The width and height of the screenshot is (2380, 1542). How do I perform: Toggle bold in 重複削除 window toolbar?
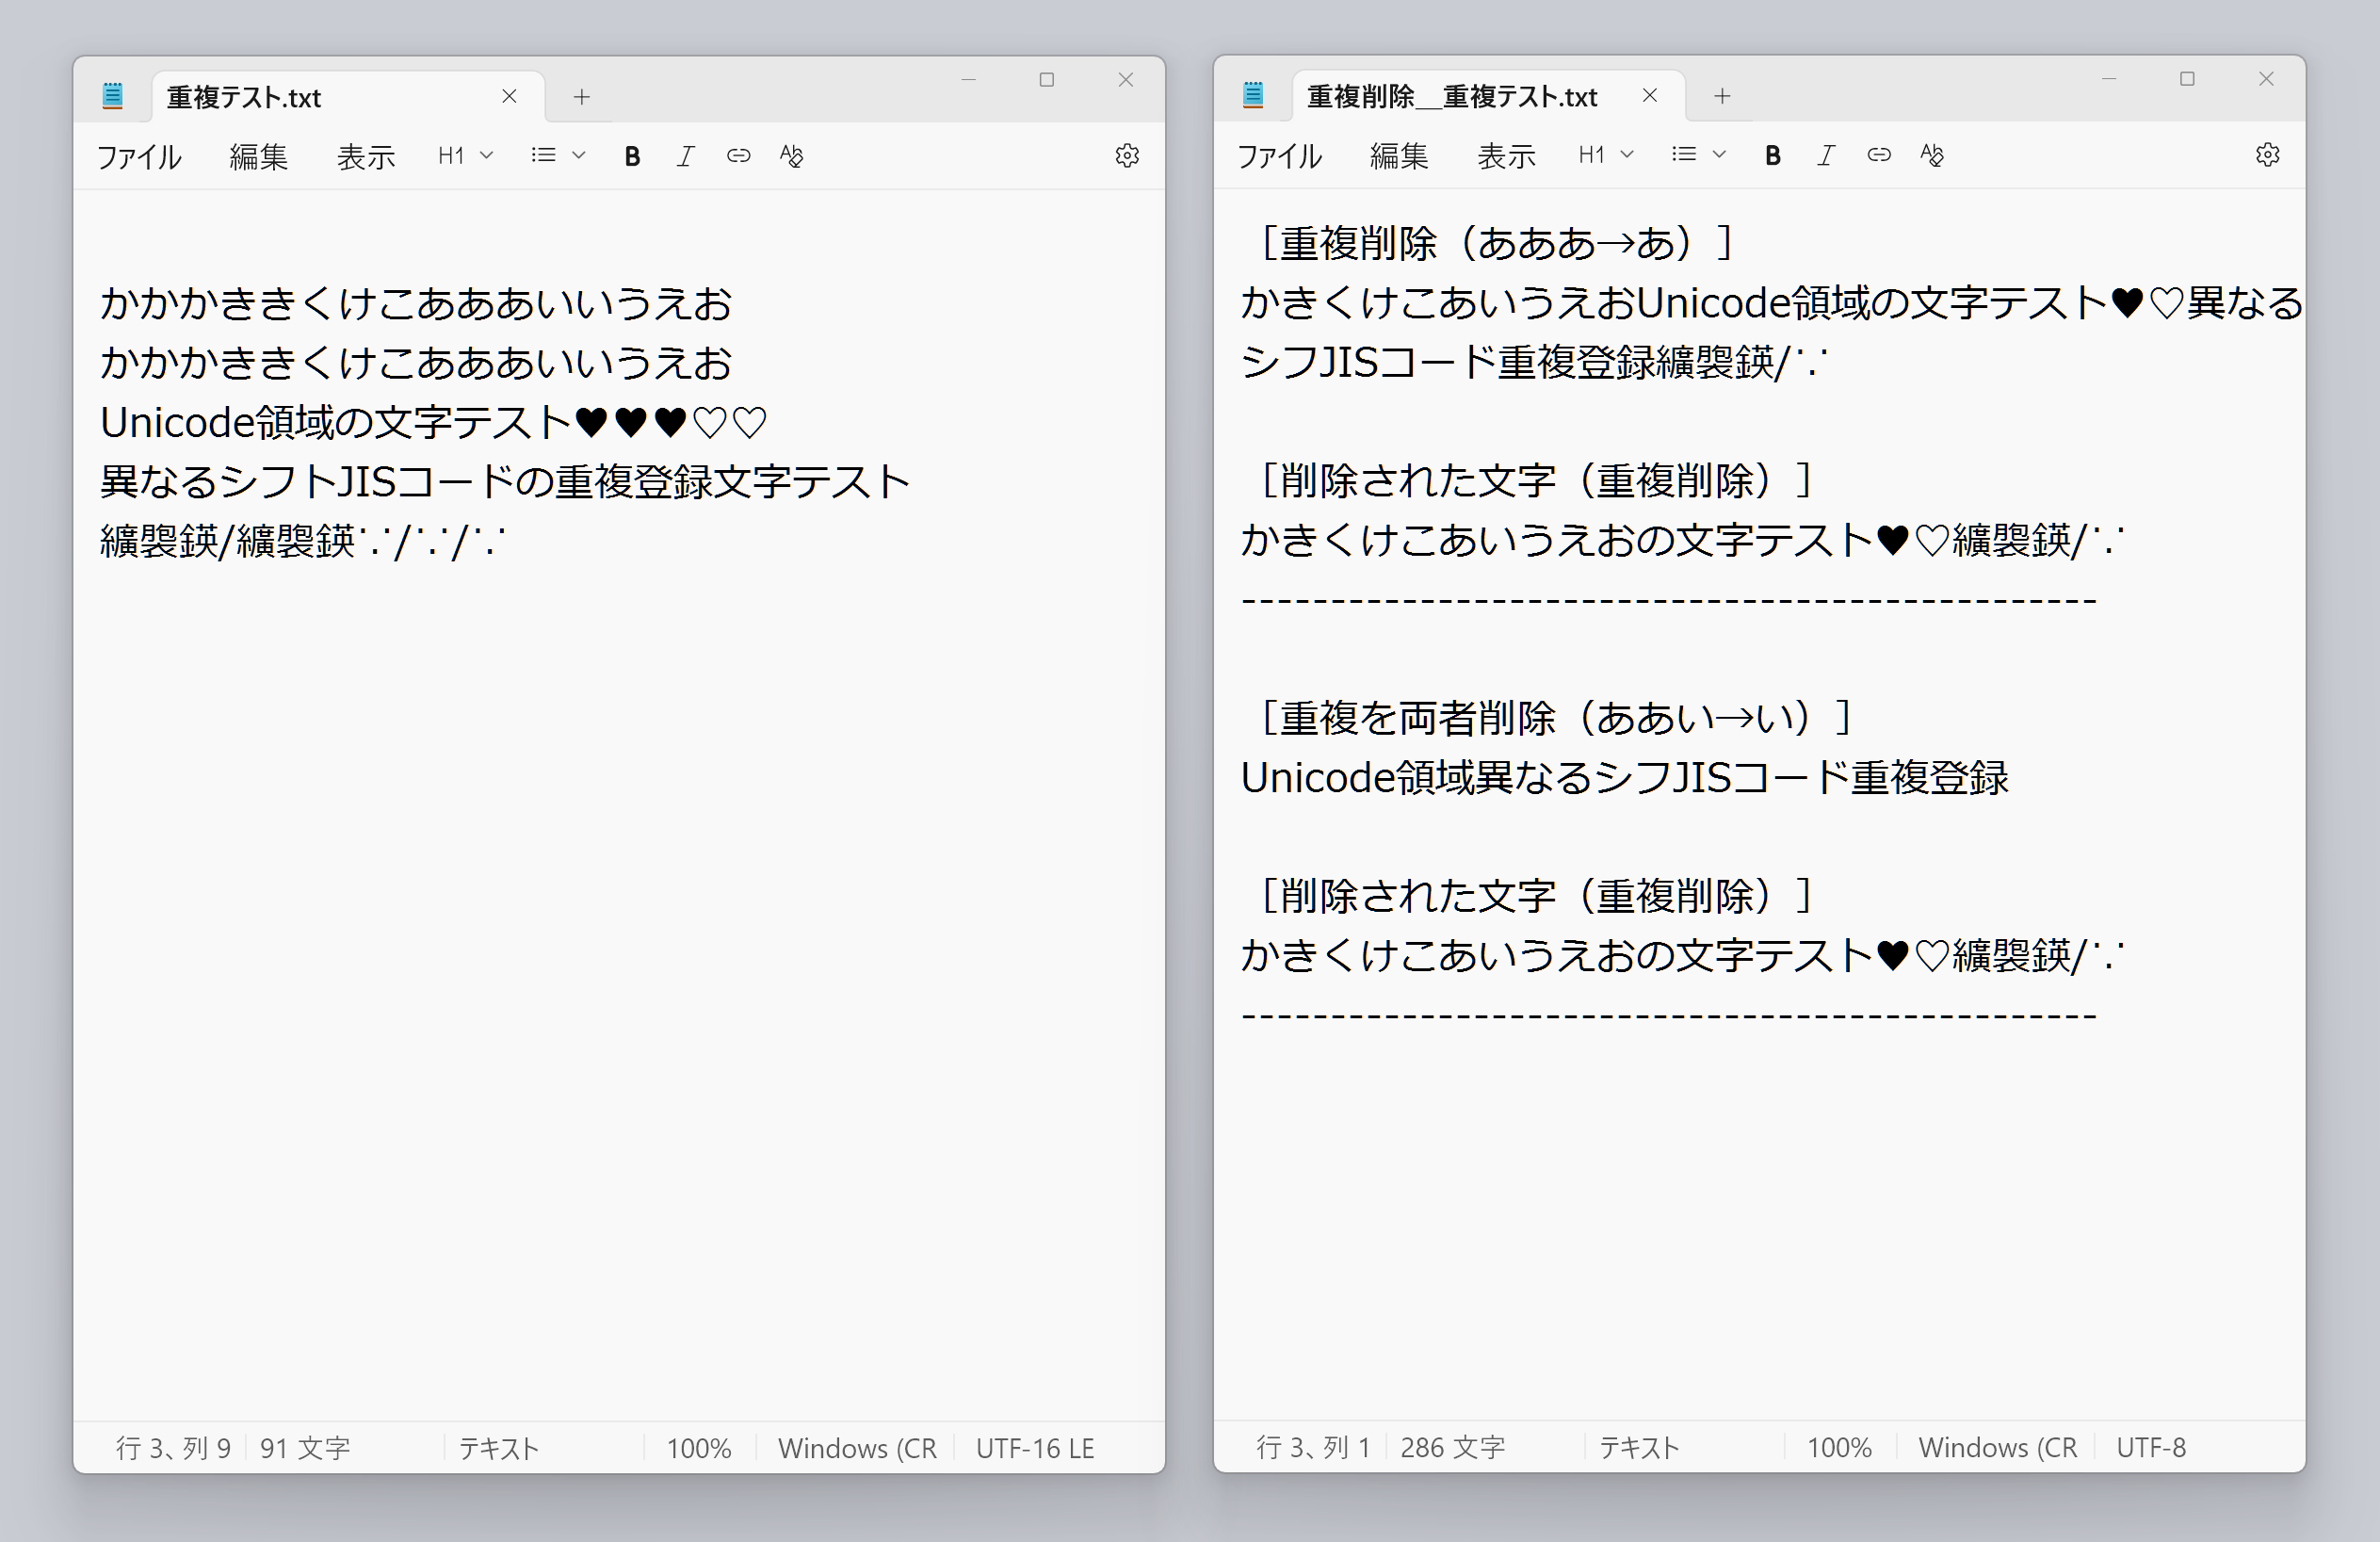[1772, 155]
